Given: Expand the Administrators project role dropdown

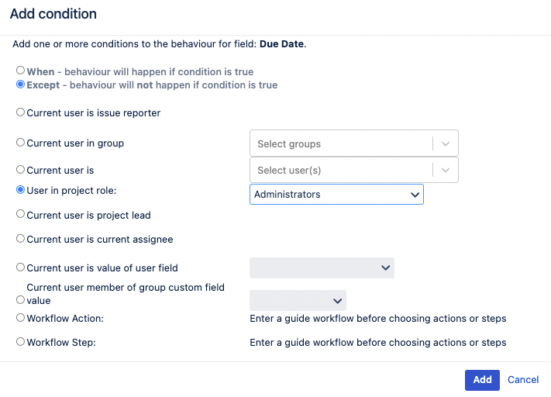Looking at the screenshot, I should coord(336,194).
